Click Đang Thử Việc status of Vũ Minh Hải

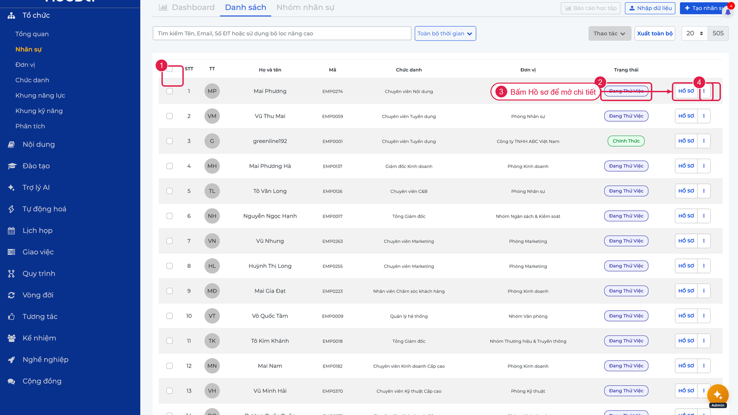click(x=626, y=391)
